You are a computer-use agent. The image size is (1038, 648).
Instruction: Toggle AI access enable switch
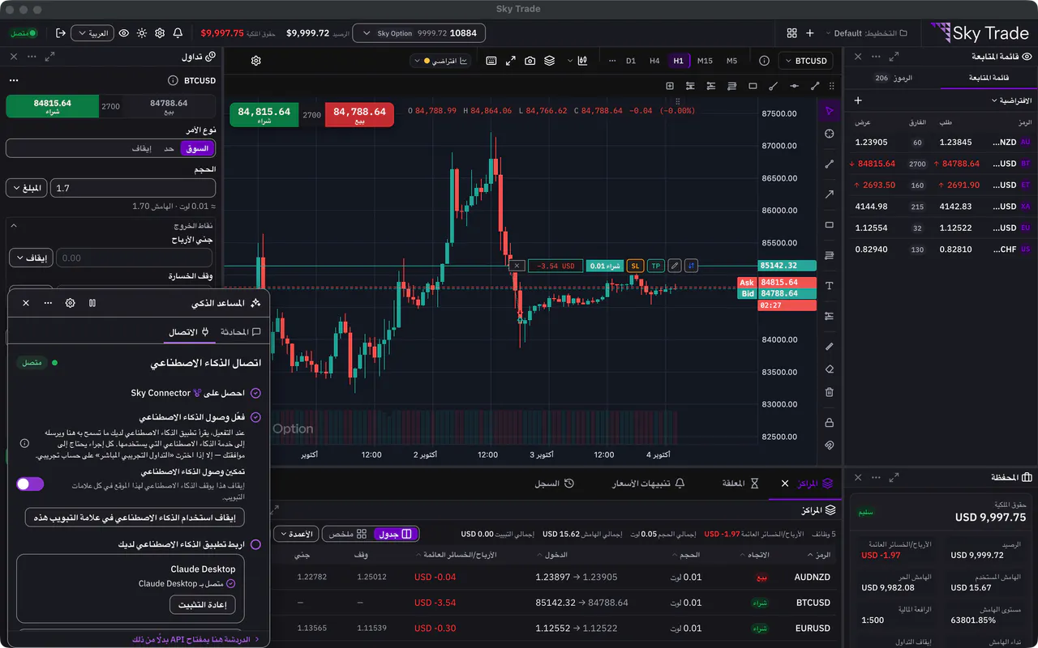pyautogui.click(x=30, y=484)
